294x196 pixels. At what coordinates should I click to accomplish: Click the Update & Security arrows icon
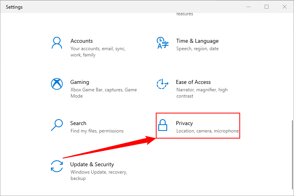click(x=57, y=166)
